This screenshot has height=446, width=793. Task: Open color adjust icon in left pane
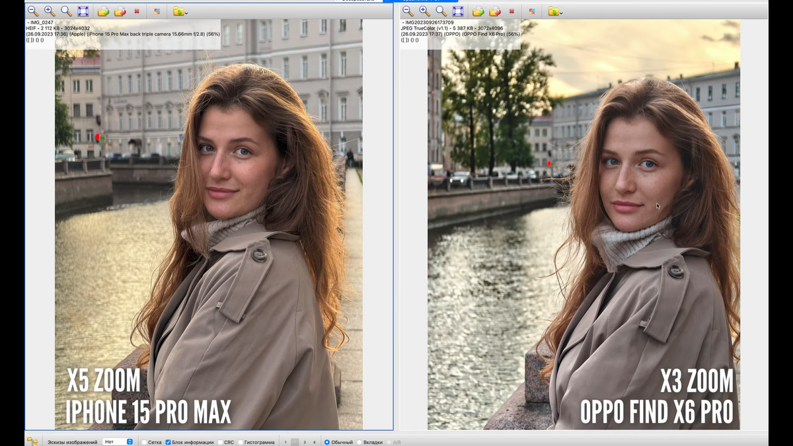157,11
